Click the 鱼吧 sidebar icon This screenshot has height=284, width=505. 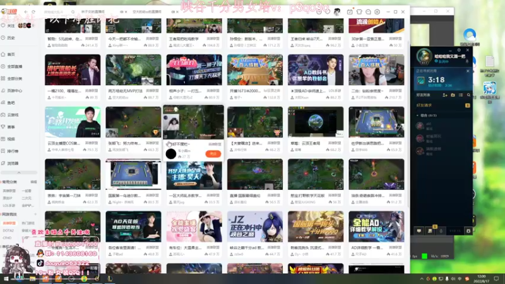(3, 102)
